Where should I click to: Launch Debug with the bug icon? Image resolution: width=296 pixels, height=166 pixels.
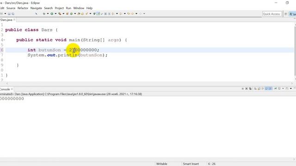(x=44, y=13)
